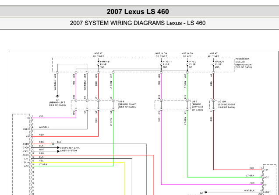
Task: Click the WHT wire label at pin 10
Action: point(42,150)
